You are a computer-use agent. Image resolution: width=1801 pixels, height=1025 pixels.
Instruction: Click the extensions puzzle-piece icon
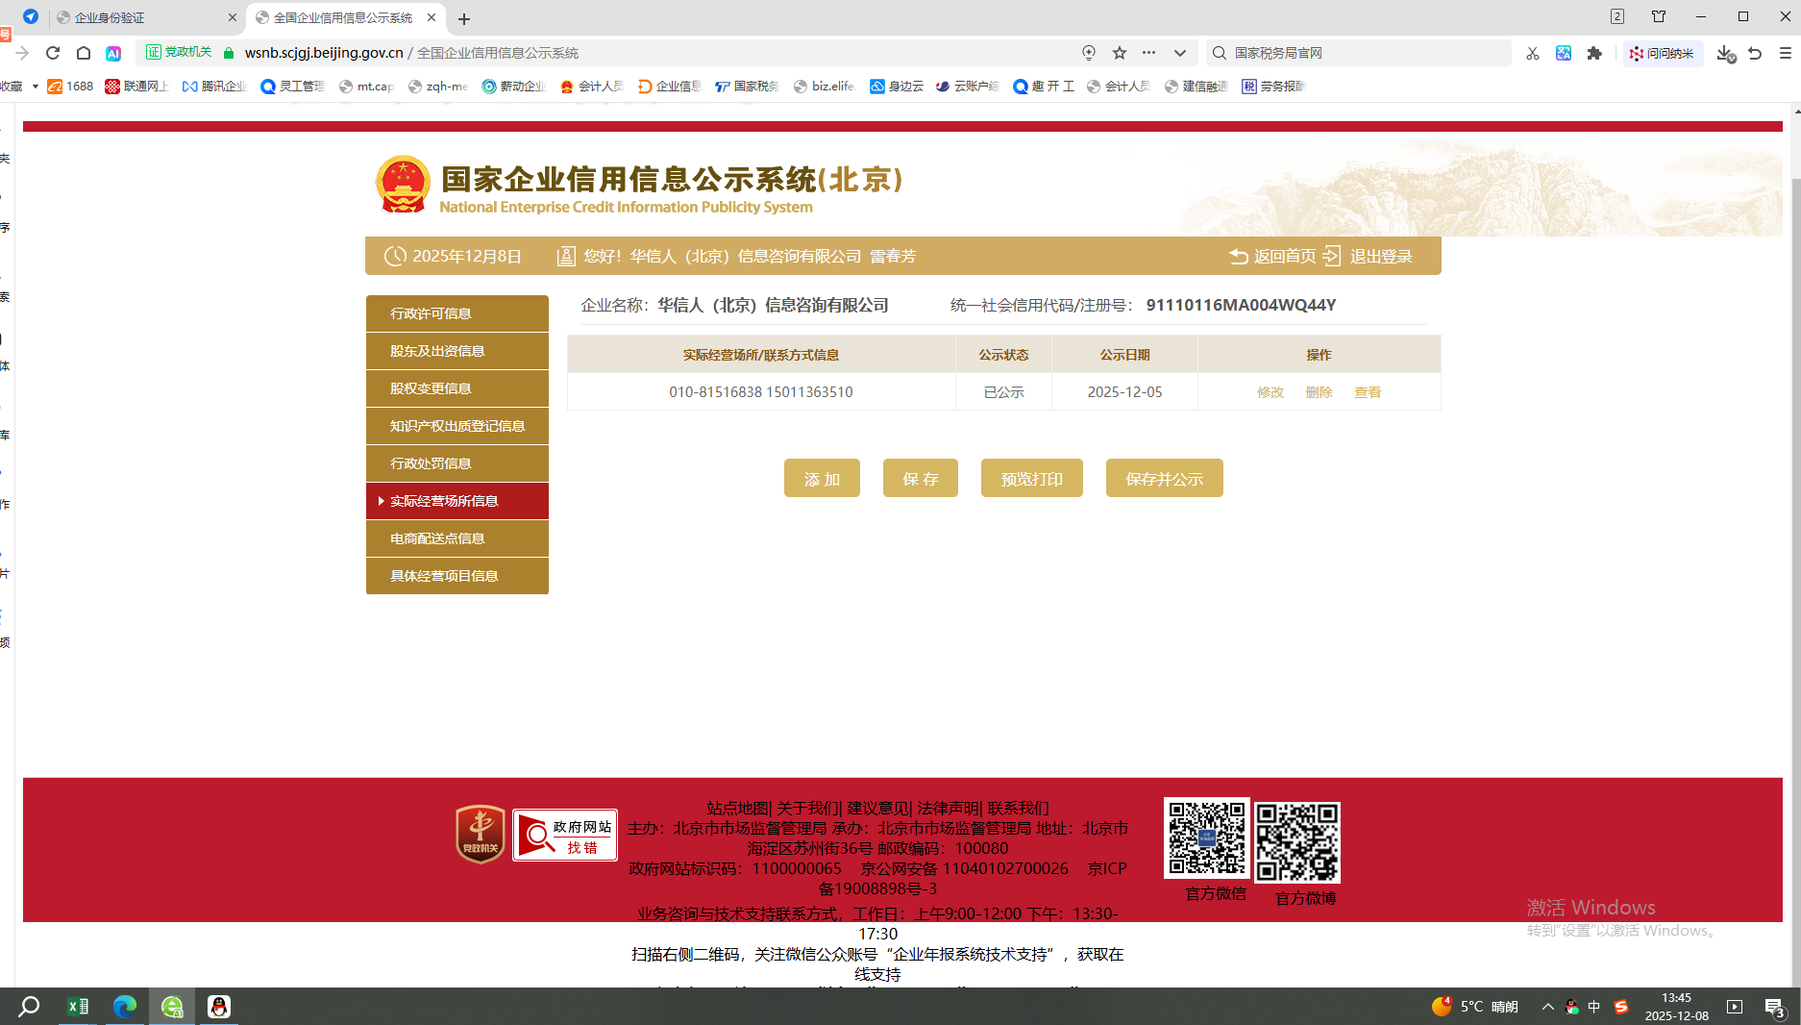click(x=1595, y=53)
